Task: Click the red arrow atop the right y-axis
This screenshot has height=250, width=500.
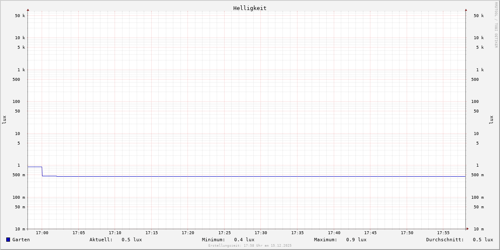Action: [466, 10]
